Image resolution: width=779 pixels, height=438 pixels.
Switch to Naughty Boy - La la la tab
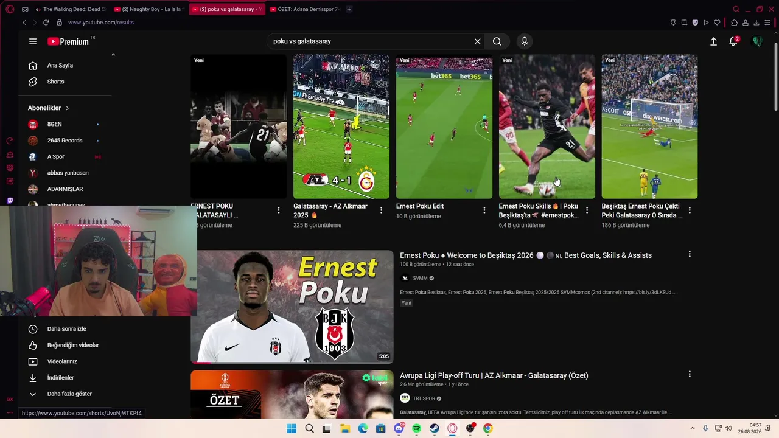(x=149, y=9)
